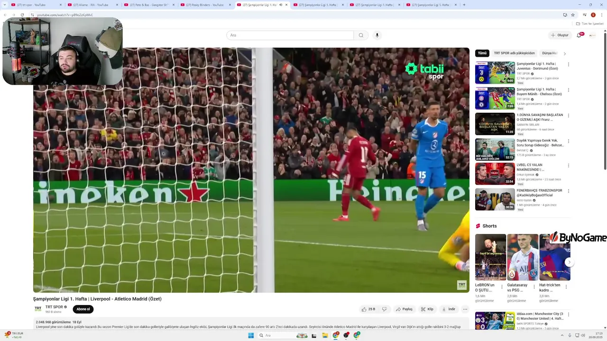607x341 pixels.
Task: Open Bayern Münih - Chelsea video thumbnail
Action: pyautogui.click(x=495, y=98)
